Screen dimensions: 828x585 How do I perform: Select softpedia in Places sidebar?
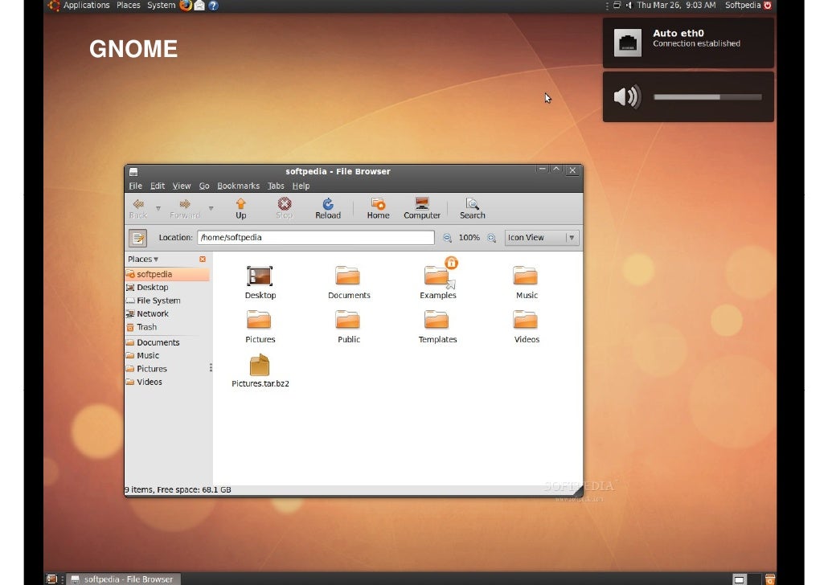pyautogui.click(x=167, y=274)
